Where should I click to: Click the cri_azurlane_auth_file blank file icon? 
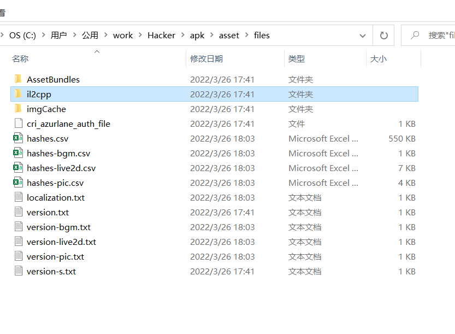click(18, 124)
